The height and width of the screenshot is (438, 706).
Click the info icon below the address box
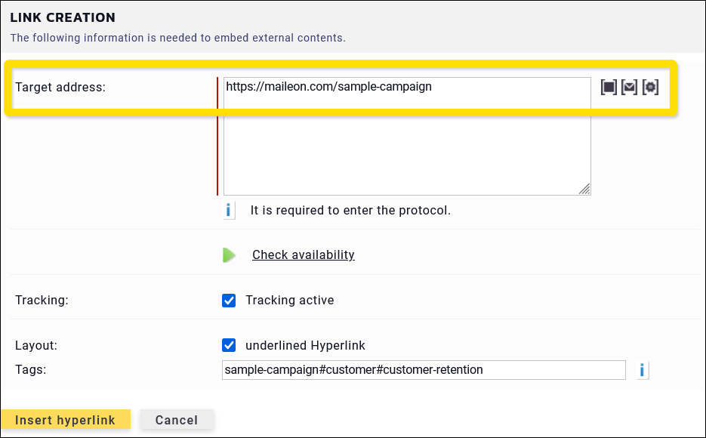229,211
